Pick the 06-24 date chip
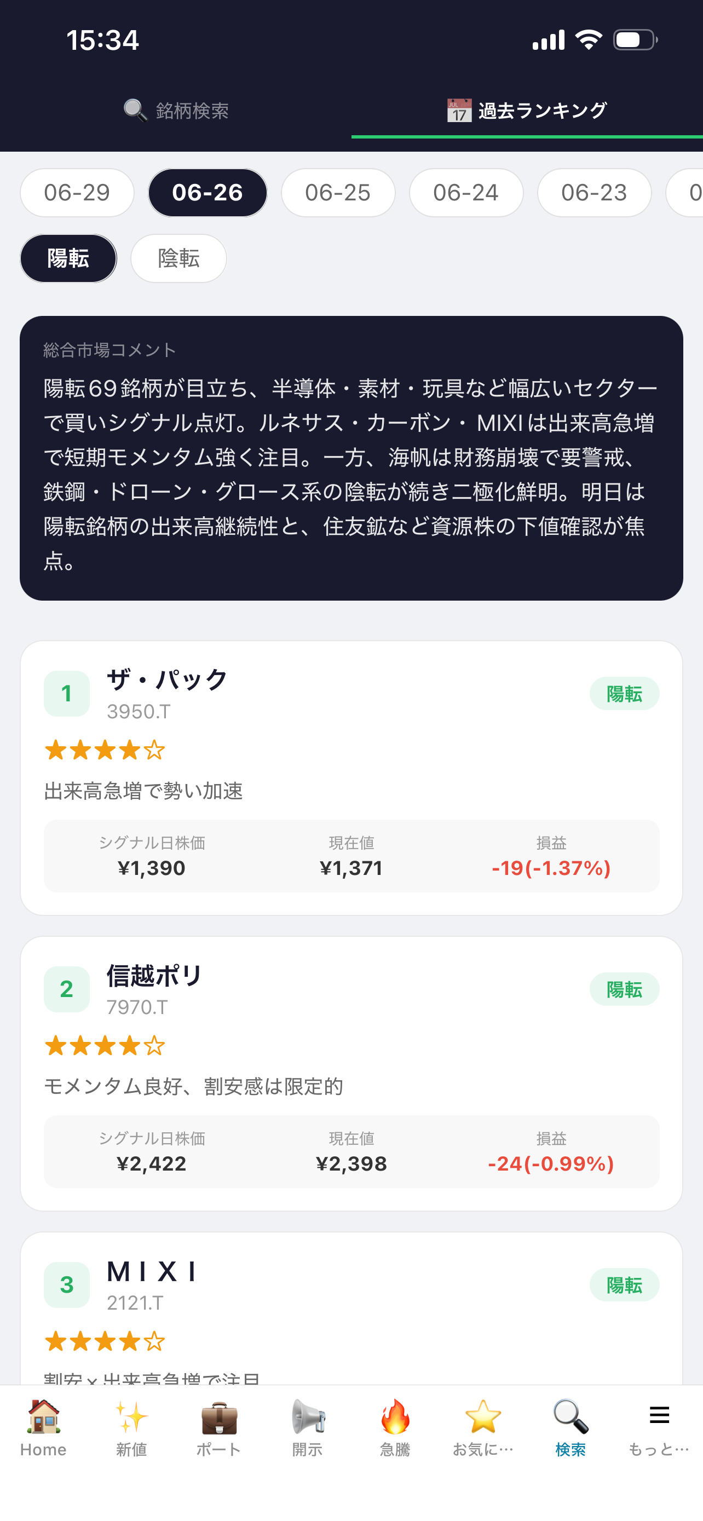Viewport: 703px width, 1521px height. [x=466, y=193]
